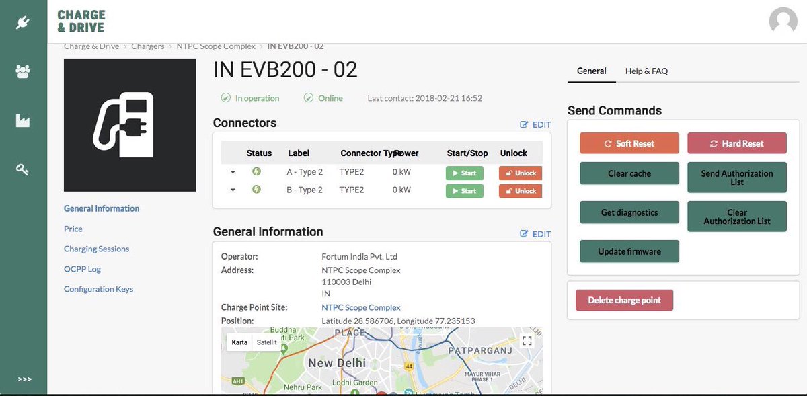Click the In operation status indicator
The image size is (807, 396).
tap(250, 98)
